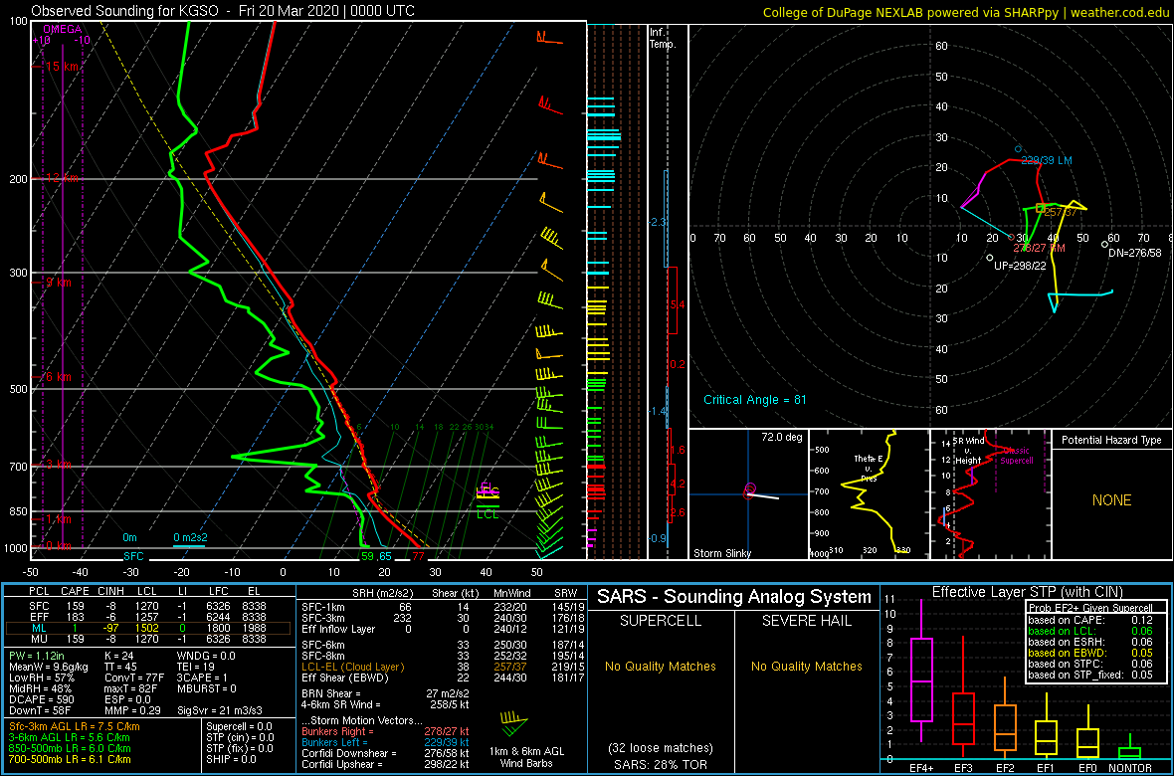Click the CAPE column header
This screenshot has height=776, width=1174.
point(74,593)
